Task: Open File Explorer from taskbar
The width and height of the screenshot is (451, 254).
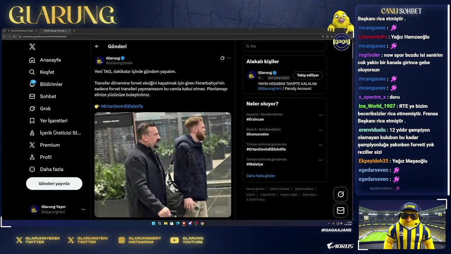Action: 166,223
